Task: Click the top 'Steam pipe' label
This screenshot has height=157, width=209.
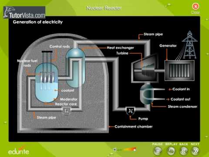Action: point(153,34)
